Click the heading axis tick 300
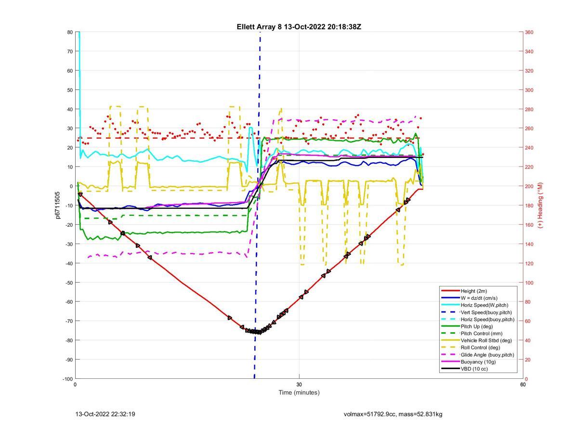The image size is (578, 426). 529,90
